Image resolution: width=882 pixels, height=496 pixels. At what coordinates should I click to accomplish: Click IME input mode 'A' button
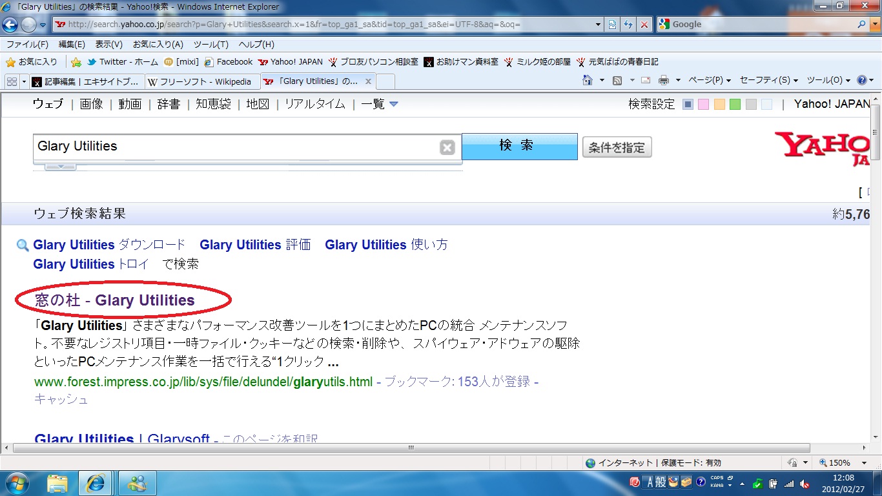(x=649, y=482)
